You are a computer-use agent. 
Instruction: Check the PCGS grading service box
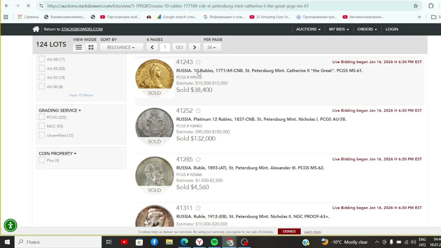(x=42, y=117)
